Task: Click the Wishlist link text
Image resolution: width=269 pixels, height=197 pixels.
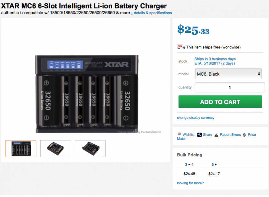Action: (188, 135)
